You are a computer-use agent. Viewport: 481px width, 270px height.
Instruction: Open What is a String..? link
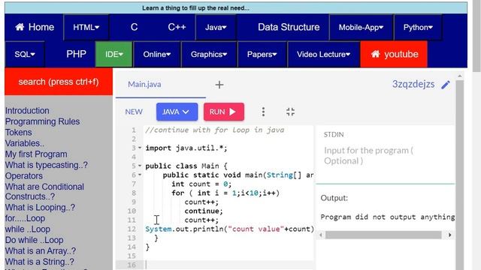click(40, 262)
